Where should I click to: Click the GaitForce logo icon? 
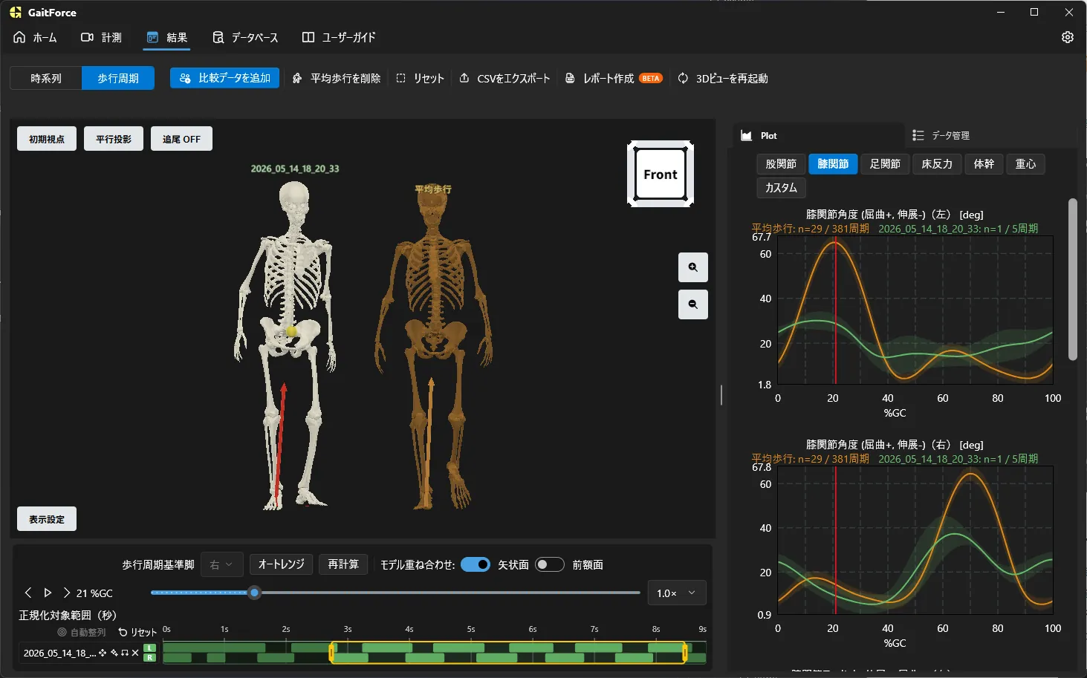pos(16,13)
